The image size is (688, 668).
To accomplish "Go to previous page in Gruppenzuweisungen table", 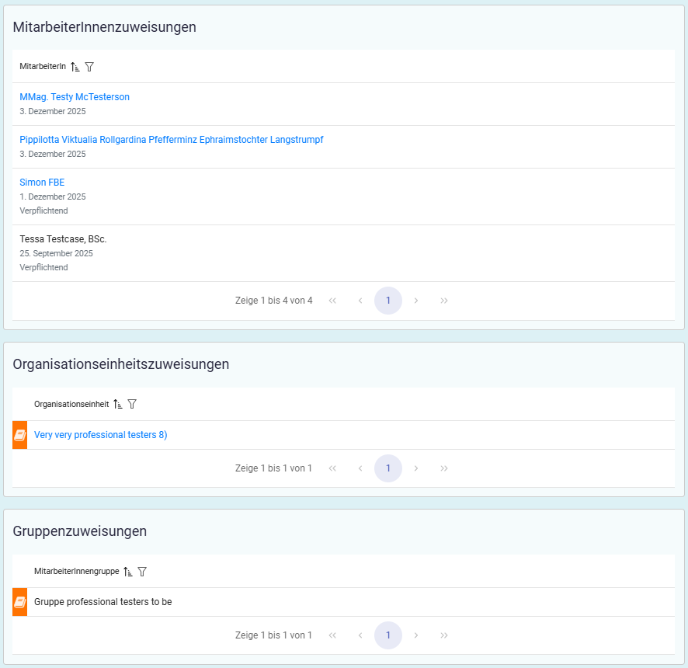I will [360, 635].
